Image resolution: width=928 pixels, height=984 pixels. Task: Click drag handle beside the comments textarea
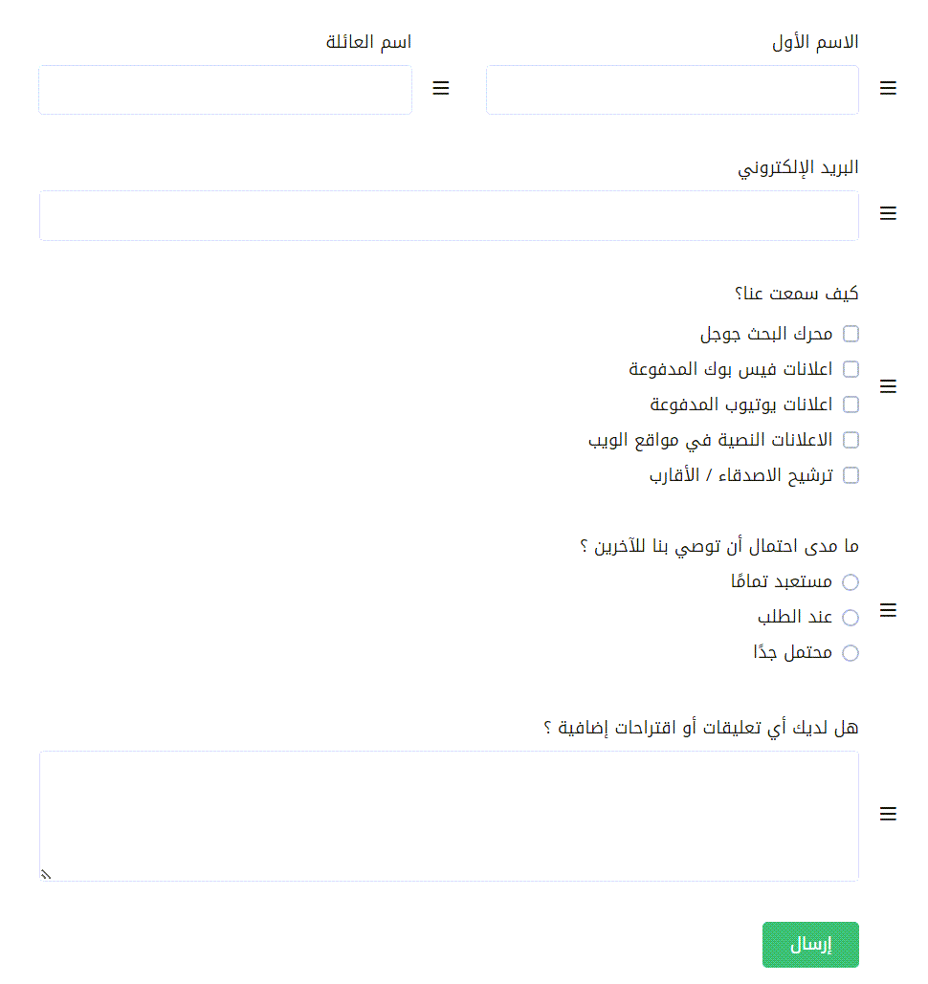tap(888, 814)
